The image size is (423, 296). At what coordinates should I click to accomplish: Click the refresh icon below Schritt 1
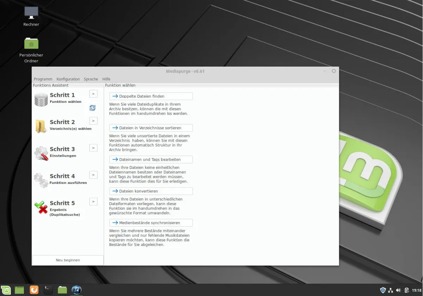(x=92, y=108)
